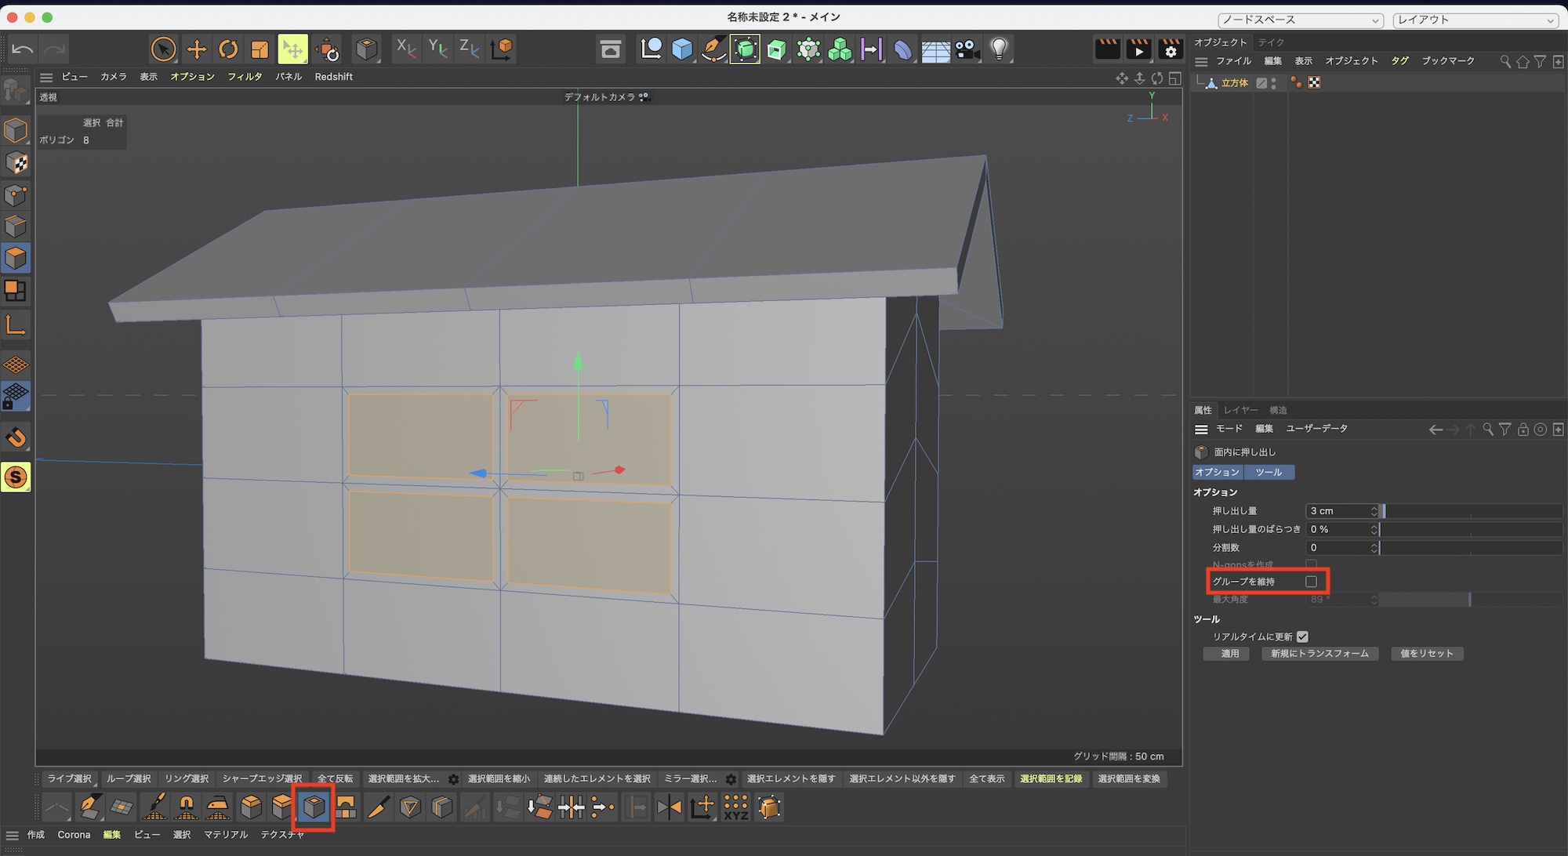The height and width of the screenshot is (856, 1568).
Task: Open render settings clapperboard gear icon
Action: (x=1171, y=49)
